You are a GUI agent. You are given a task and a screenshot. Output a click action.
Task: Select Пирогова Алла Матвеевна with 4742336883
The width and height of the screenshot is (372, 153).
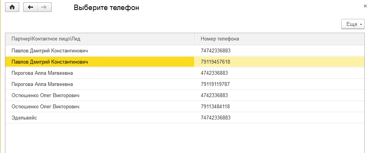point(185,73)
